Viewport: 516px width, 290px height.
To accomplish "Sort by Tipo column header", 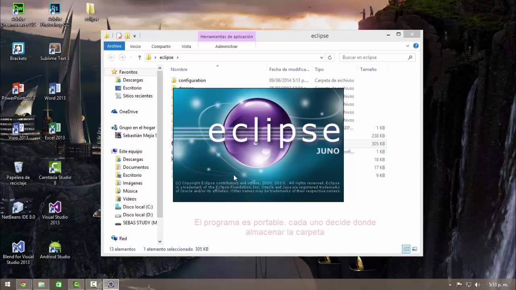I will pyautogui.click(x=335, y=69).
